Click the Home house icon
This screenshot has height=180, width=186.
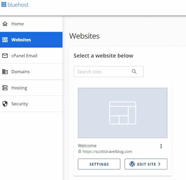[5, 24]
